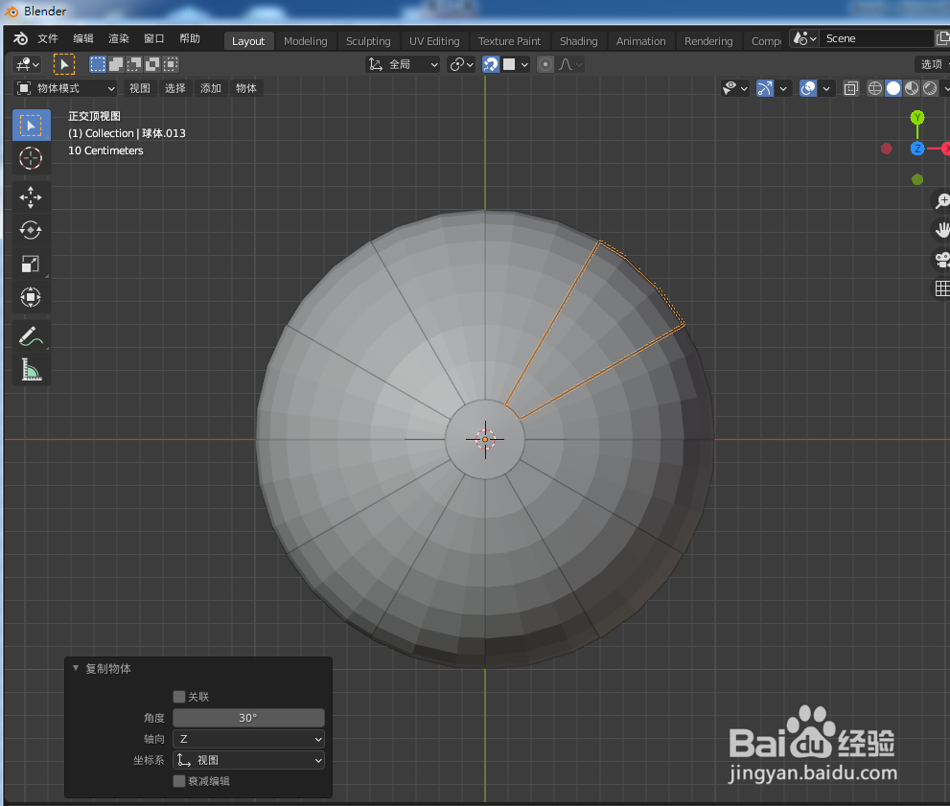Toggle the 衰减编辑 checkbox
Viewport: 950px width, 806px height.
pyautogui.click(x=179, y=780)
